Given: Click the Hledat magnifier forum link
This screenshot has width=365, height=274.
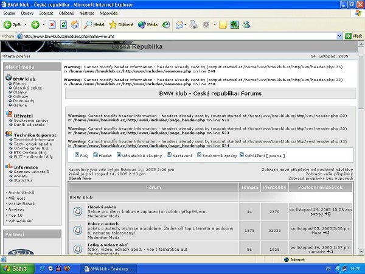Looking at the screenshot, I should (102, 155).
